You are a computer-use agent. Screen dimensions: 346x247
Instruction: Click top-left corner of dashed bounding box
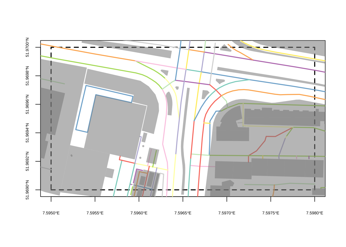pyautogui.click(x=51, y=47)
